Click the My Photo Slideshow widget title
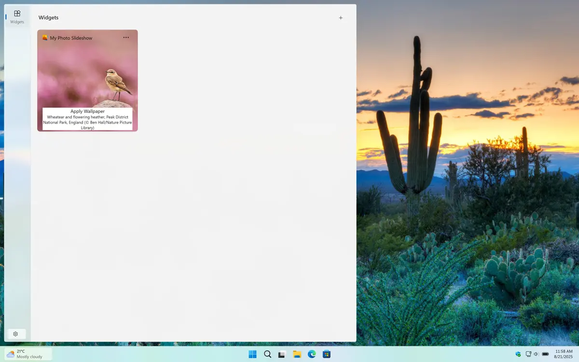The image size is (579, 362). [x=71, y=38]
